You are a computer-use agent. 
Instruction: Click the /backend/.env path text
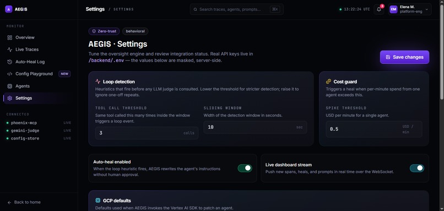click(106, 60)
